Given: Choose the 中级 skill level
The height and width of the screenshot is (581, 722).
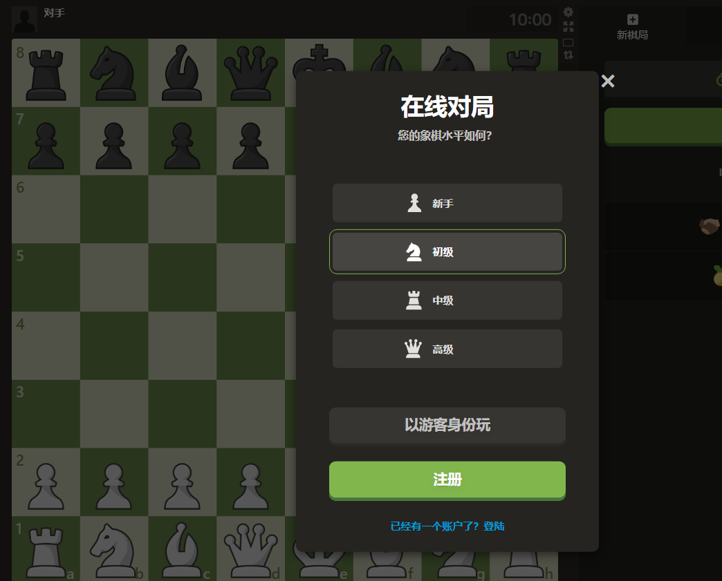Looking at the screenshot, I should (447, 301).
